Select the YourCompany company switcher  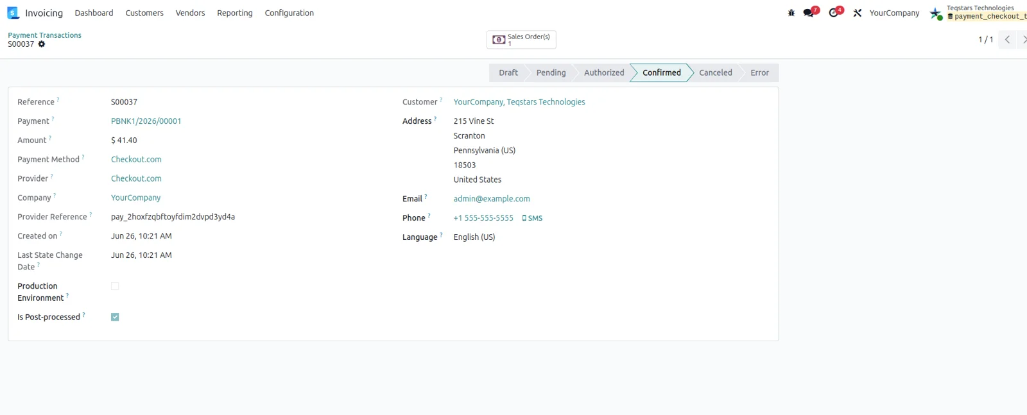click(x=894, y=13)
